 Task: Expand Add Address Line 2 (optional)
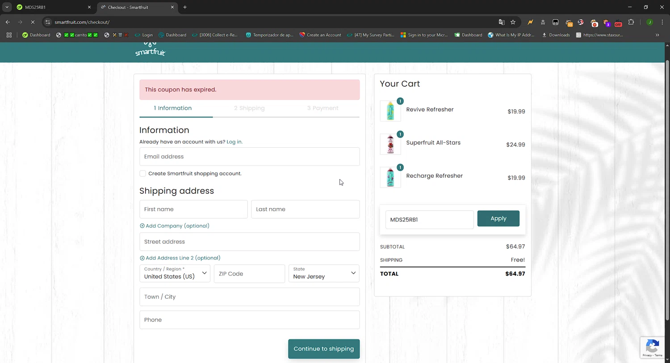click(x=180, y=258)
